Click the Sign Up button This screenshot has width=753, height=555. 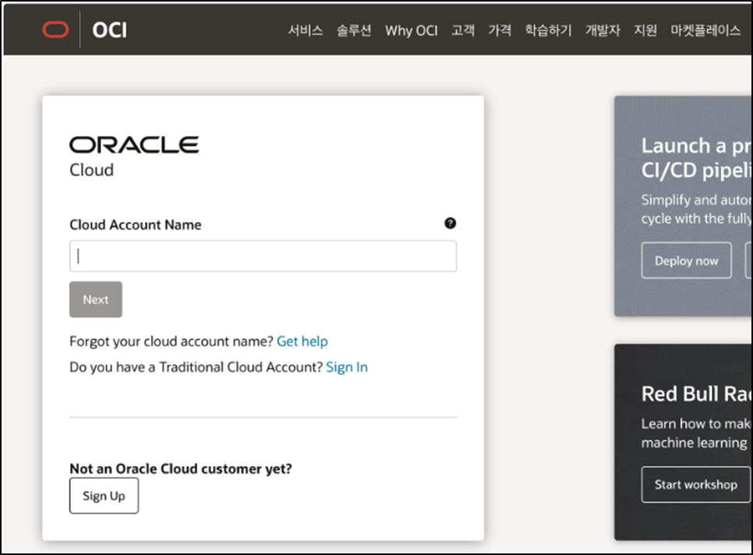pos(104,496)
